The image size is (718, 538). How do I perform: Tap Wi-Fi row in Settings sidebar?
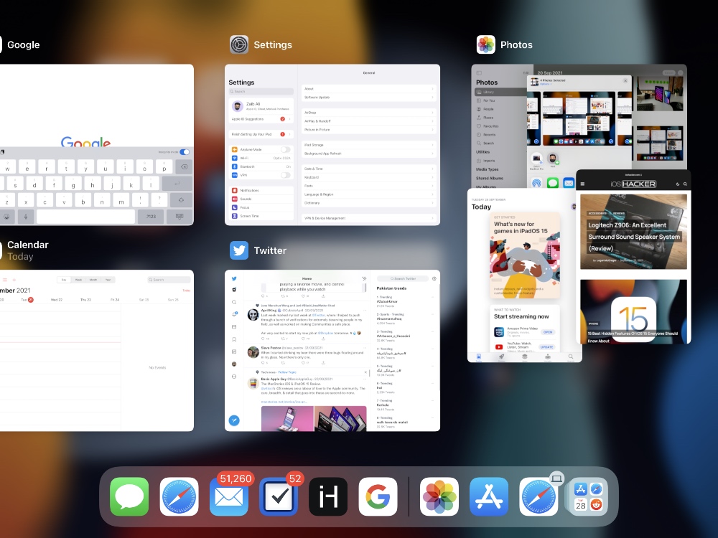click(261, 159)
